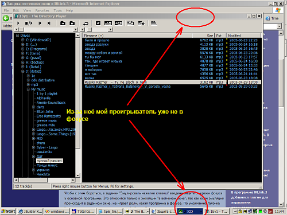Expand the C: (WindowsXP) drive
287x215 pixels.
tap(23, 40)
